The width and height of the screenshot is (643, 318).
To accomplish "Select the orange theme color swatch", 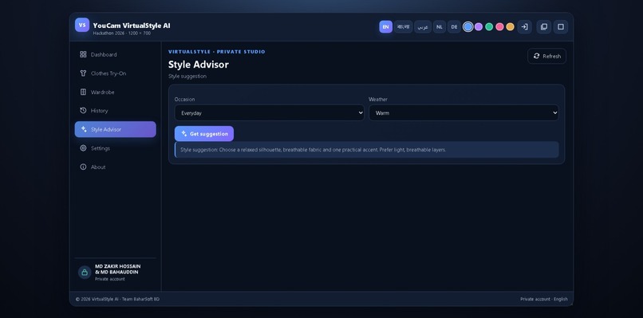I will 510,27.
